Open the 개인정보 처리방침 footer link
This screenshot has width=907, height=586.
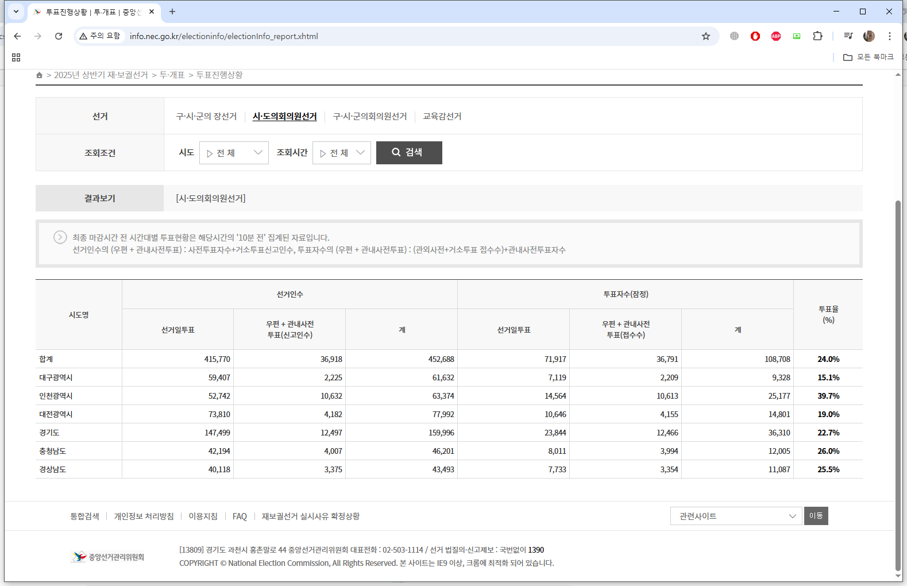click(144, 516)
